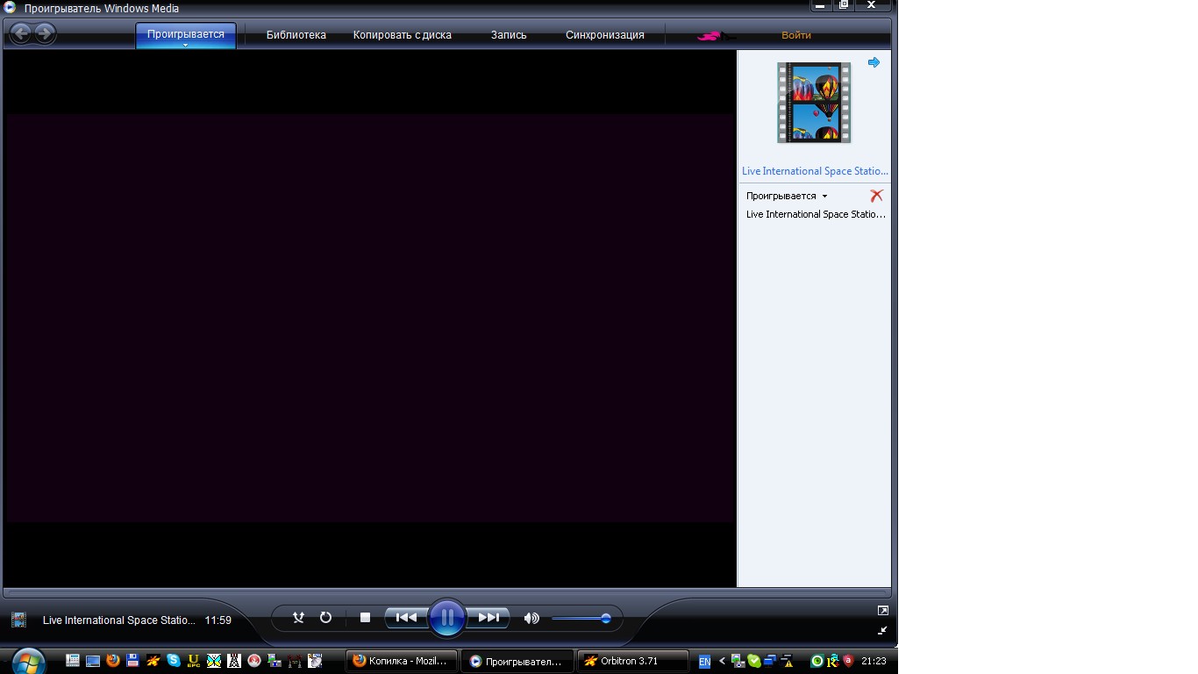Open the blue Live International Space Station title link
The image size is (1198, 674).
coord(815,171)
